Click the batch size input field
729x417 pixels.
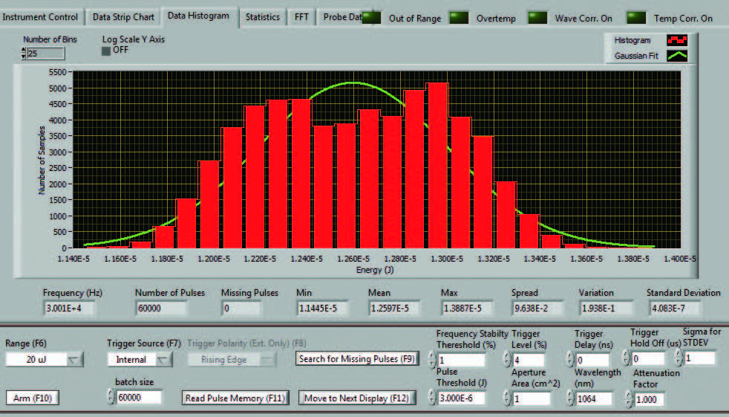tap(140, 398)
